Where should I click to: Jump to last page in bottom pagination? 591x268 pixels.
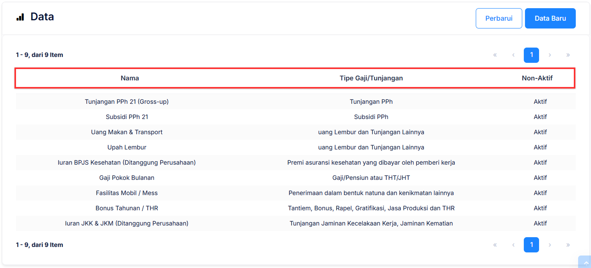568,245
